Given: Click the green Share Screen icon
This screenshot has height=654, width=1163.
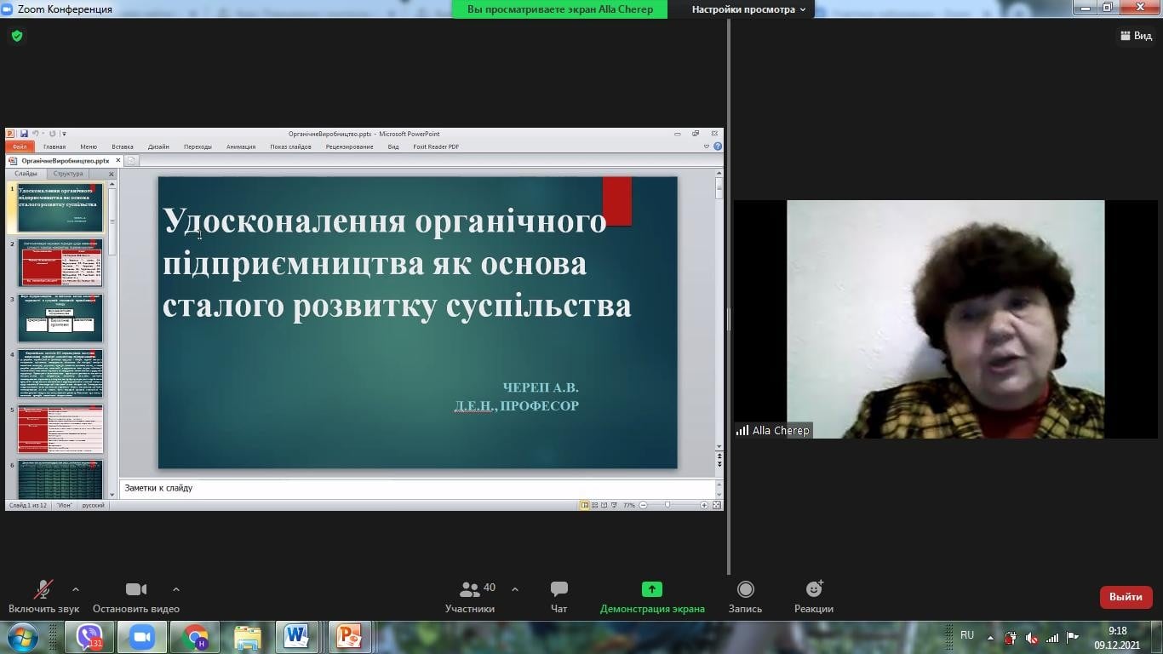Looking at the screenshot, I should (x=651, y=589).
